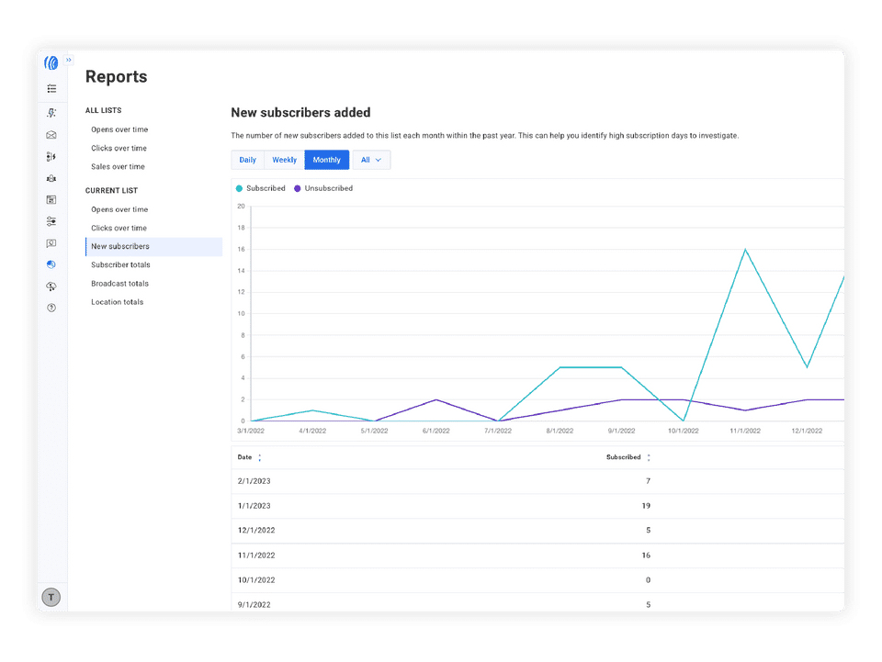The width and height of the screenshot is (882, 662).
Task: Click the AWeber logo icon
Action: tap(51, 63)
